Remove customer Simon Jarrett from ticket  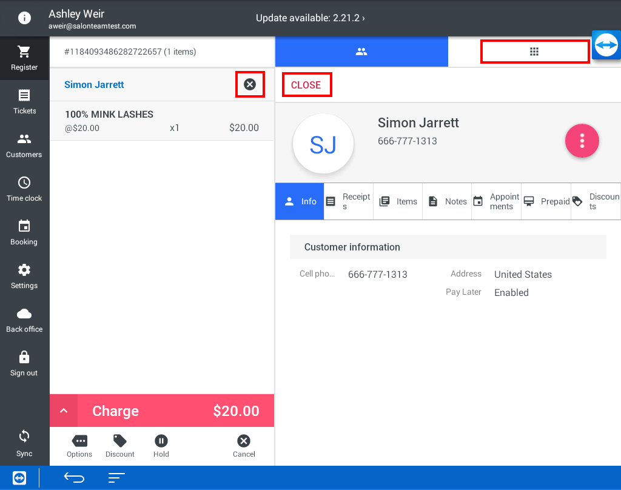click(x=250, y=85)
